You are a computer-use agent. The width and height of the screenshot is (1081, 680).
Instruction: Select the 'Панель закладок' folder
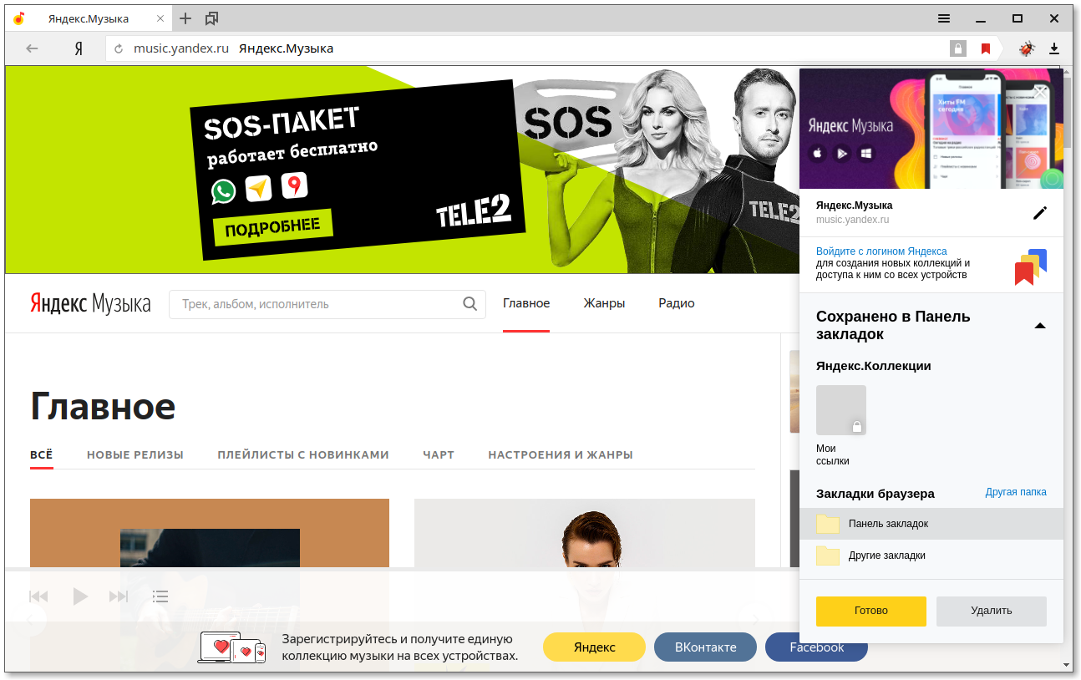click(931, 524)
